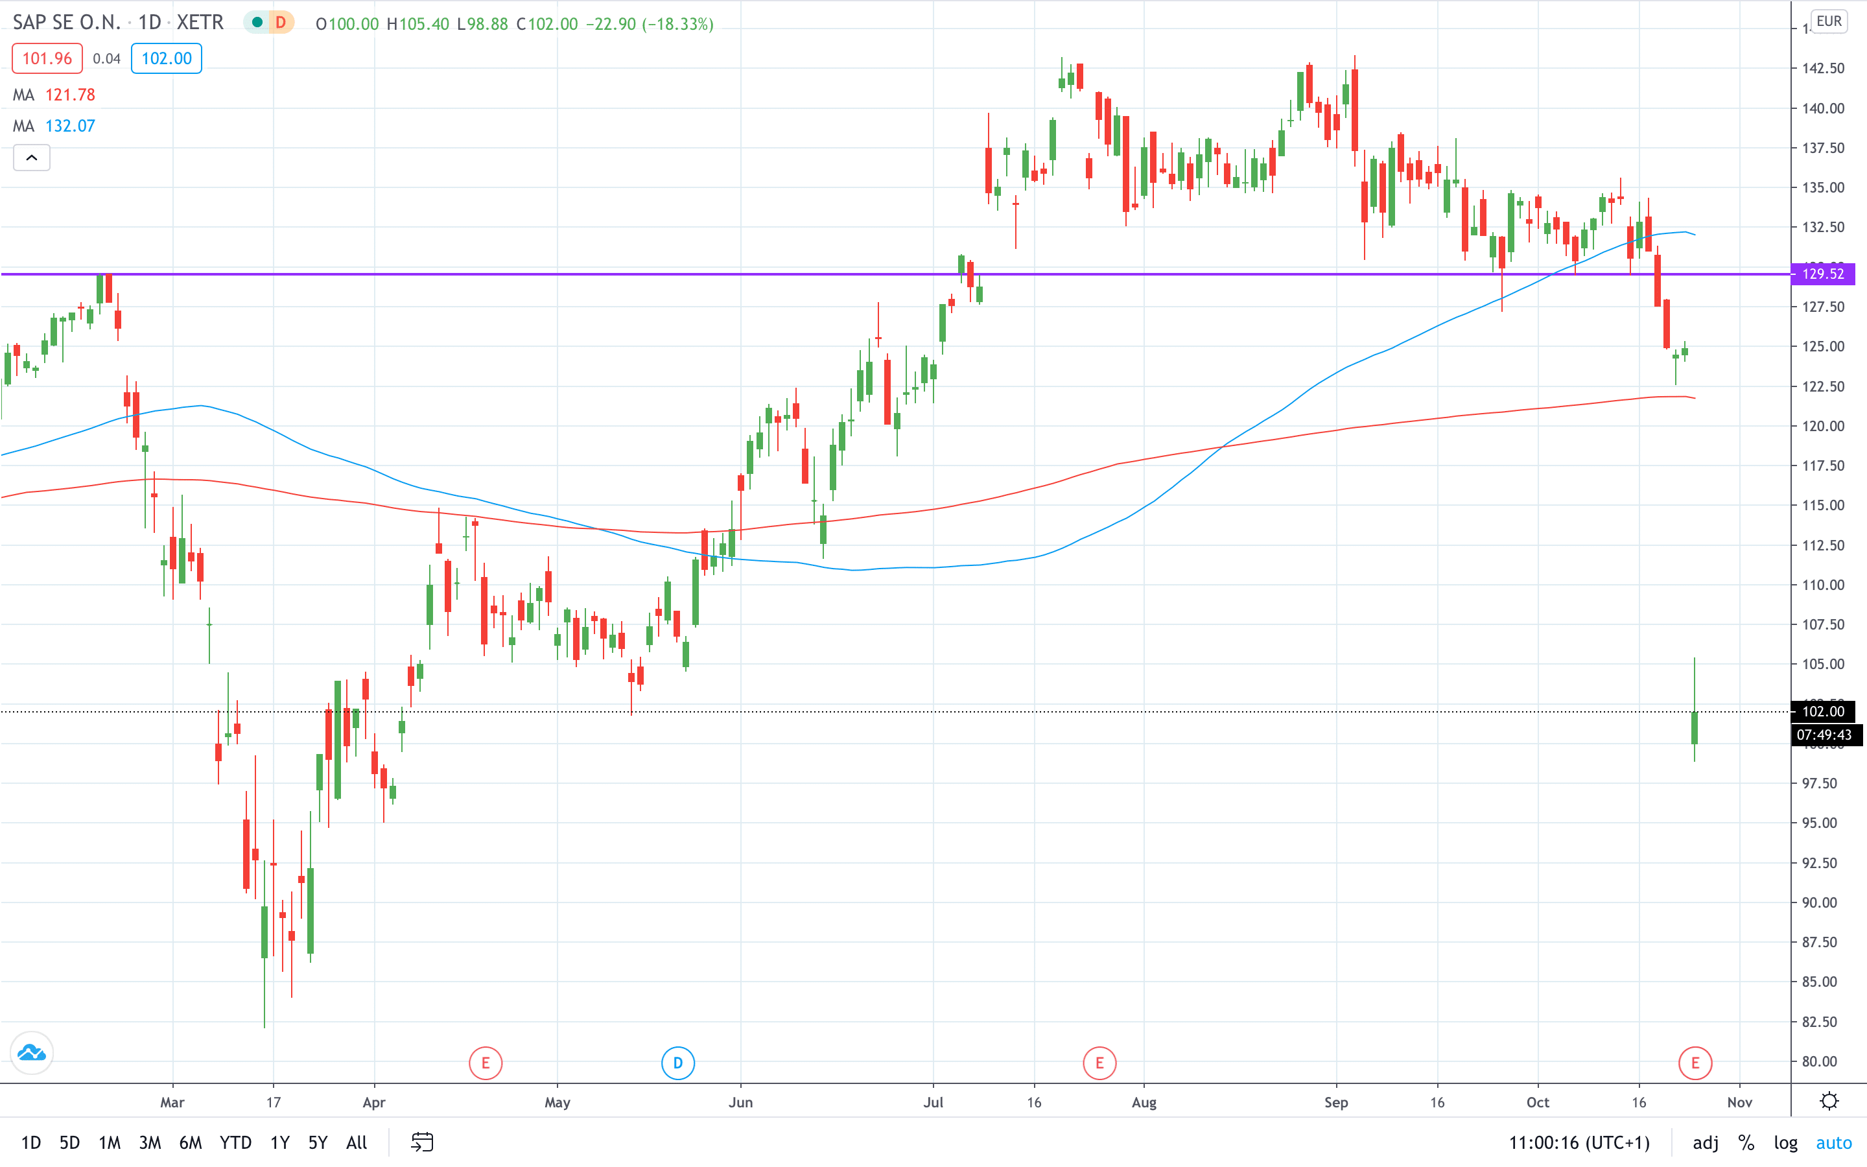Click the late July earnings marker E
This screenshot has height=1167, width=1867.
point(1099,1063)
